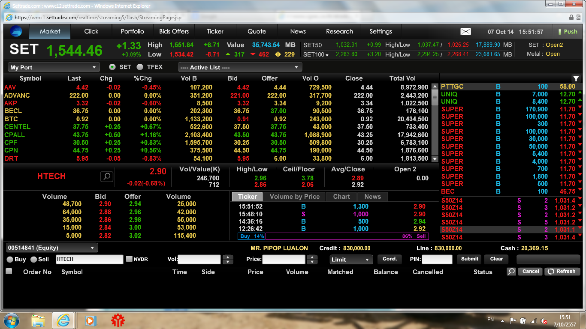Click the Vol stepper arrows
Image resolution: width=586 pixels, height=329 pixels.
(228, 260)
